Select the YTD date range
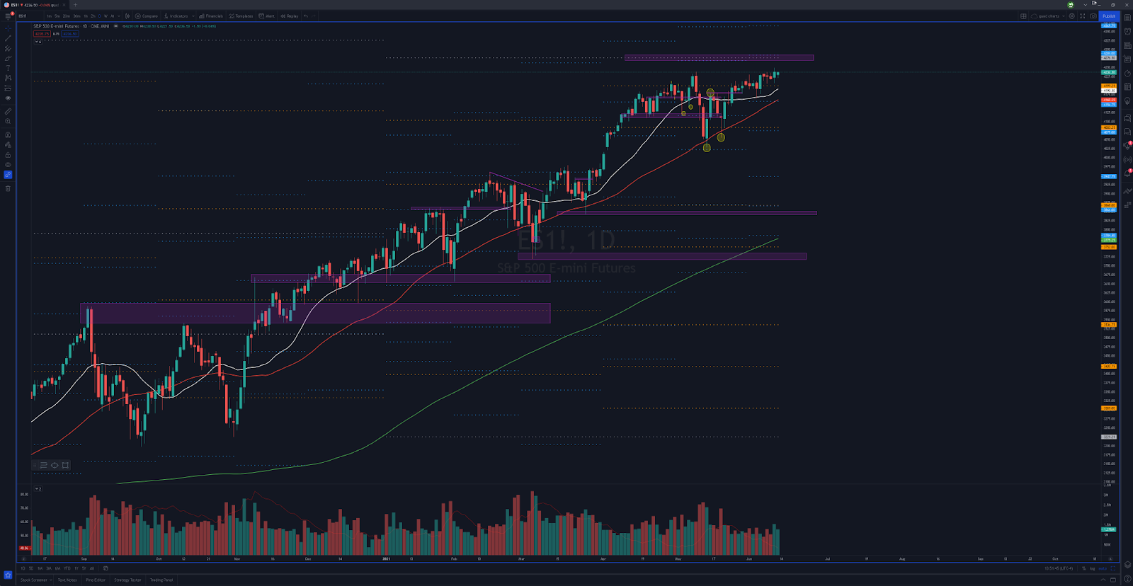 point(67,568)
